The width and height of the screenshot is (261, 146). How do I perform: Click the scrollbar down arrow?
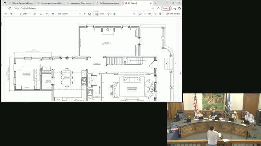181,99
